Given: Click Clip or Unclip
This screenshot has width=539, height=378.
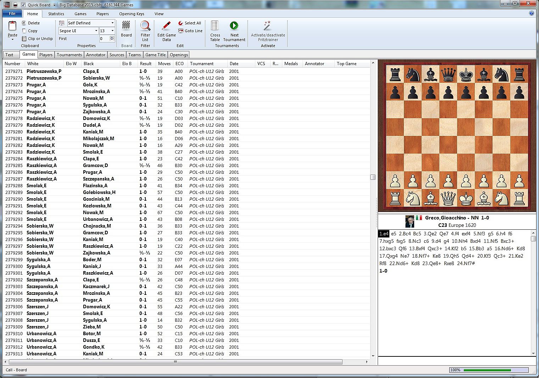Looking at the screenshot, I should [37, 39].
